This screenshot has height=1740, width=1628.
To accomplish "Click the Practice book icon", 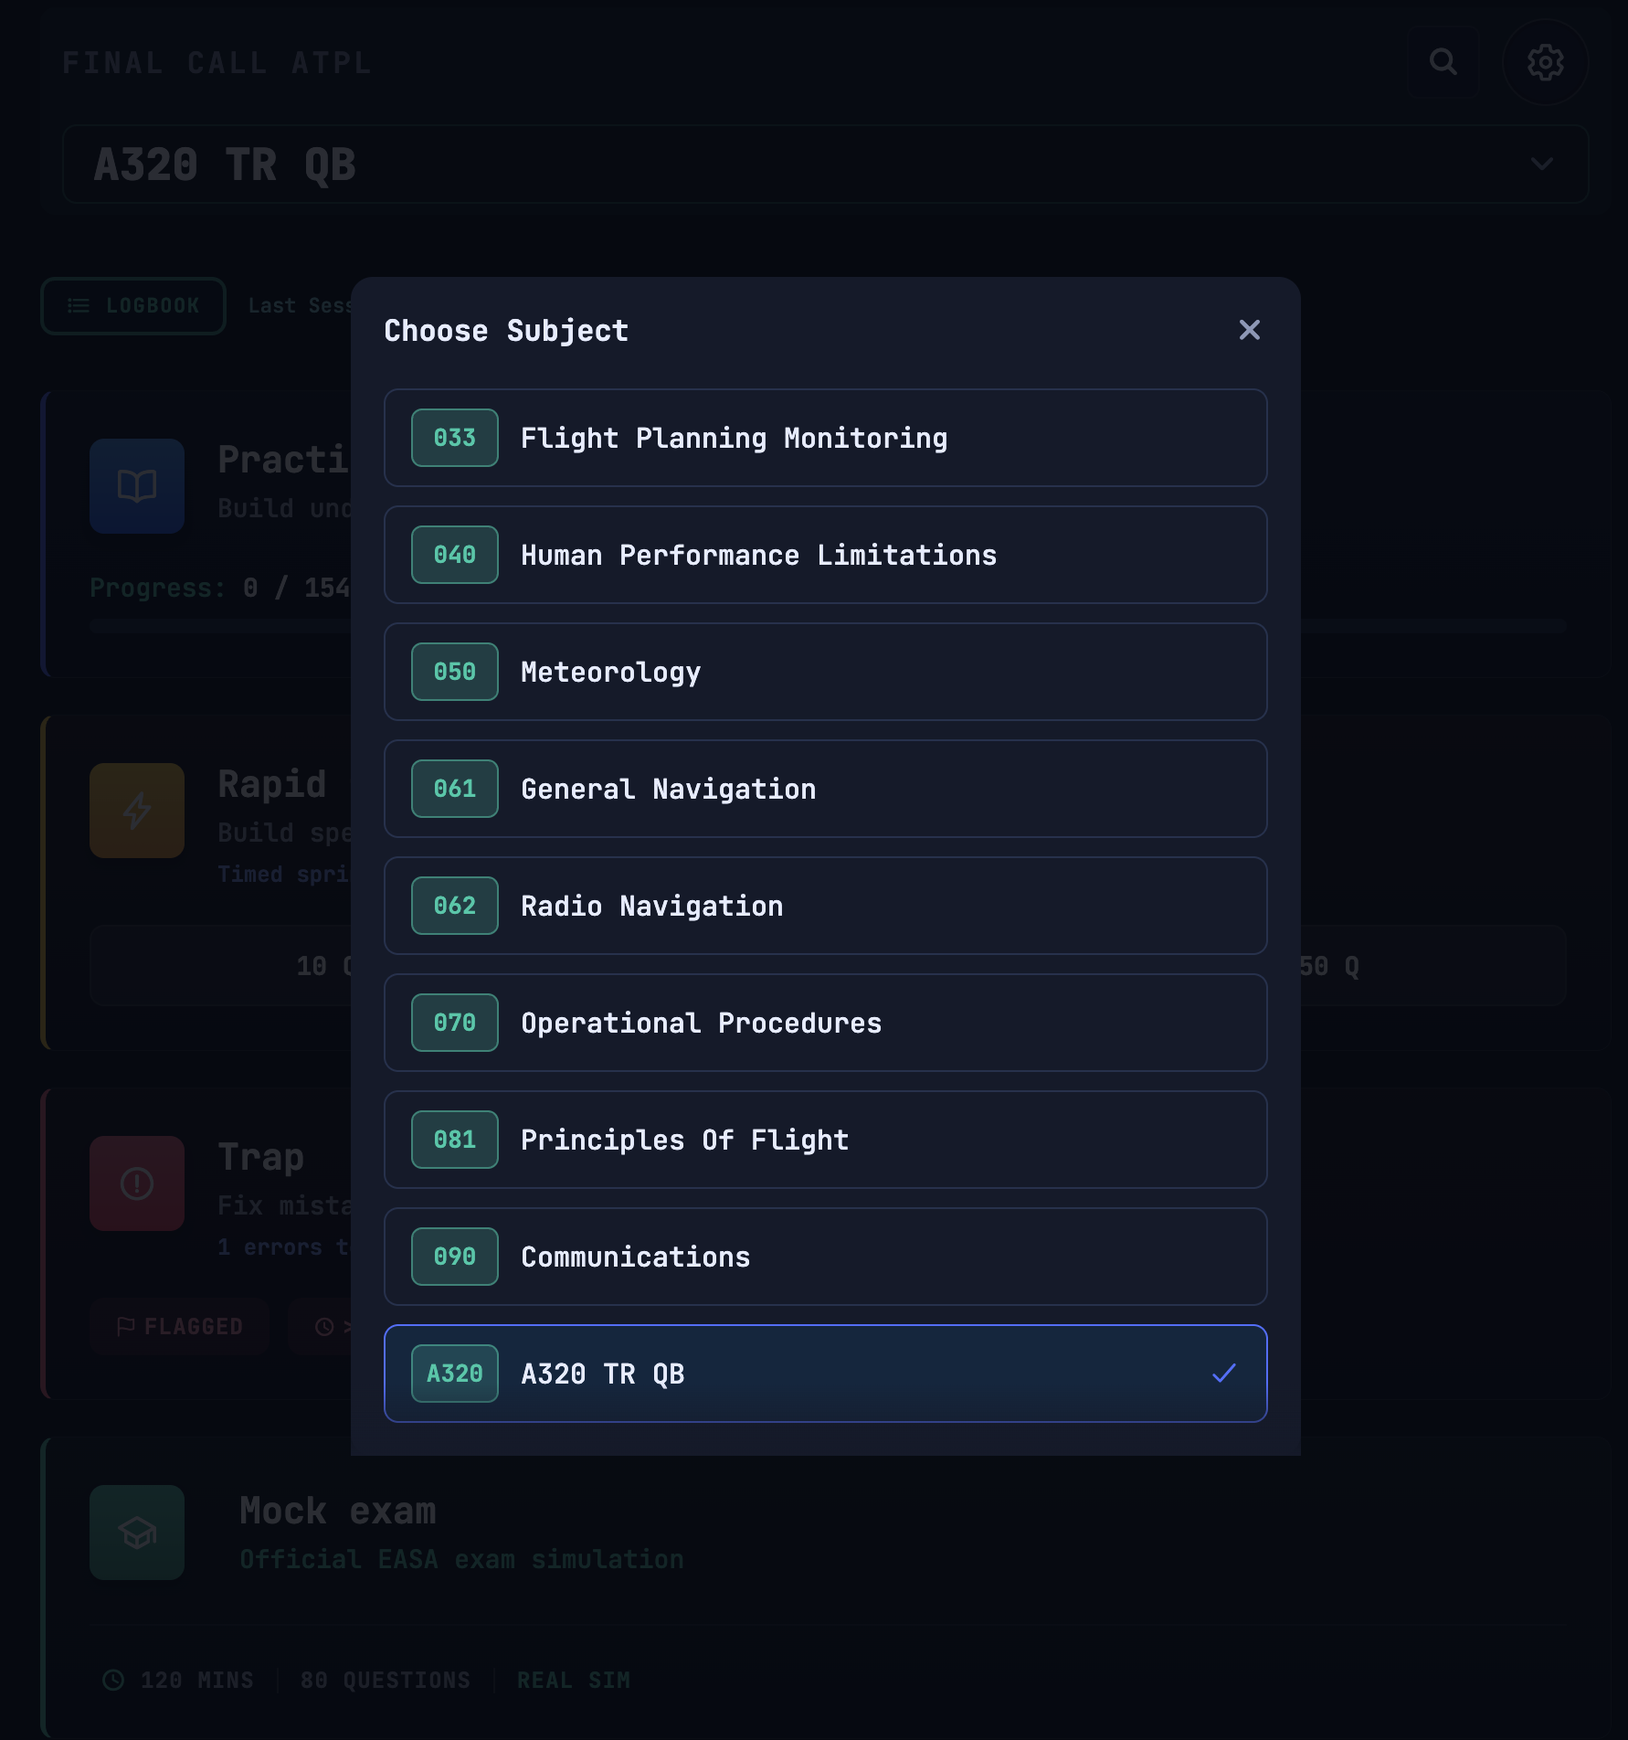I will pos(137,485).
